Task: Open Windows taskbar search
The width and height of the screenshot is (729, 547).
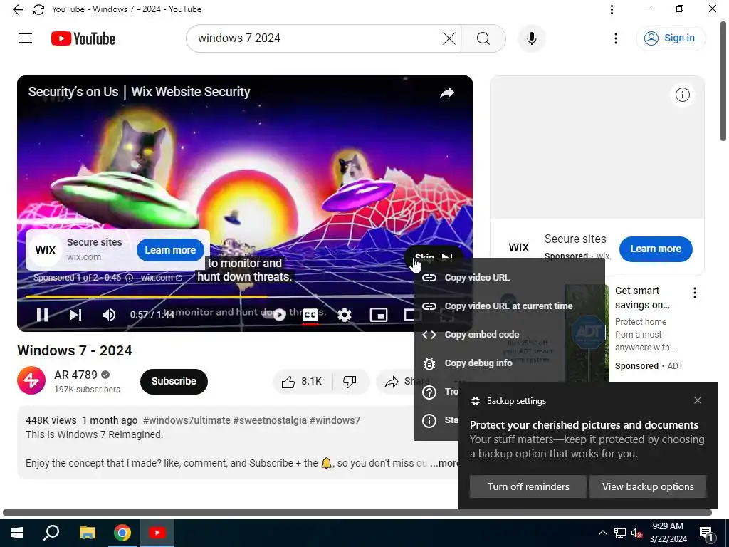Action: 51,533
